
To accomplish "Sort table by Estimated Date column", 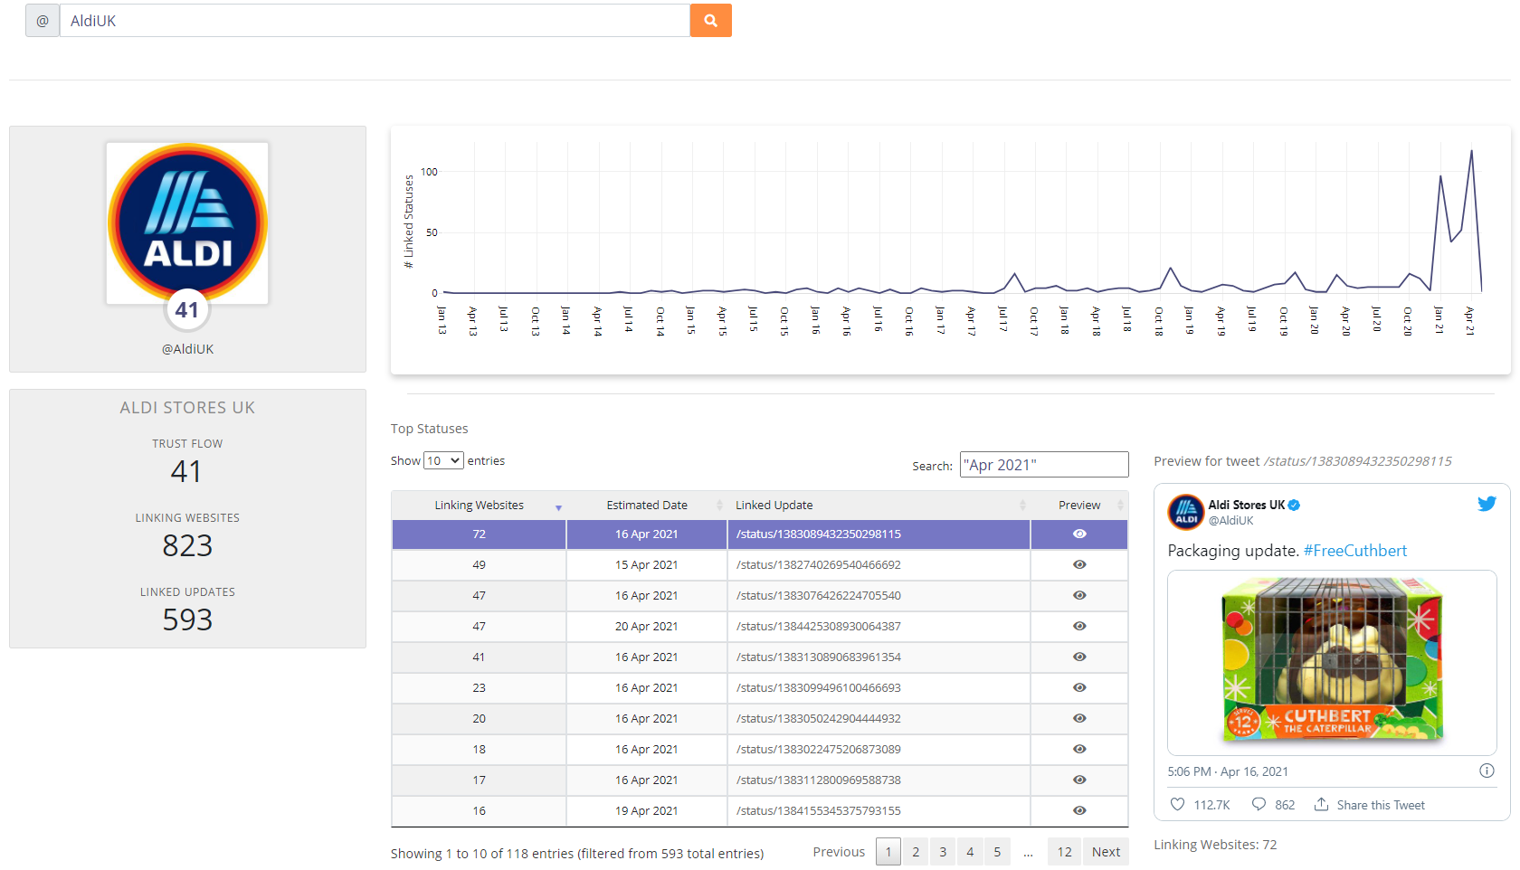I will [x=647, y=505].
